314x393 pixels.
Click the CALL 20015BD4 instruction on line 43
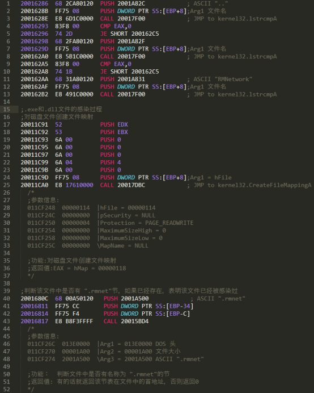(126, 321)
